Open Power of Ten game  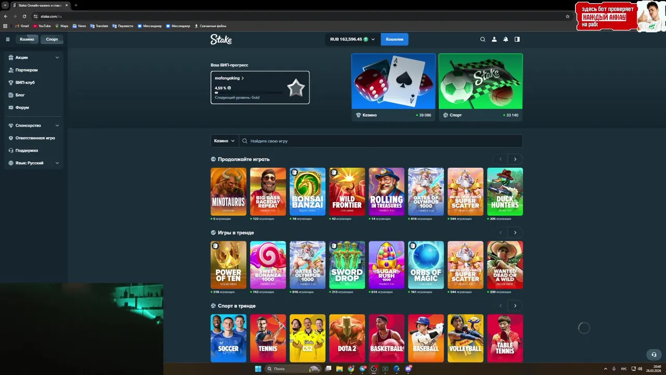(x=228, y=265)
